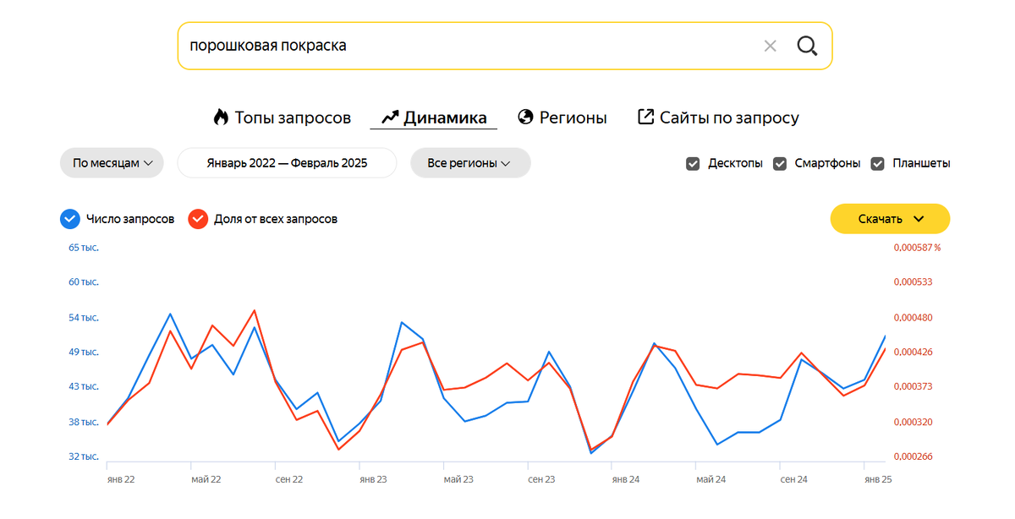Click the globe icon beside Регионы

pyautogui.click(x=525, y=117)
